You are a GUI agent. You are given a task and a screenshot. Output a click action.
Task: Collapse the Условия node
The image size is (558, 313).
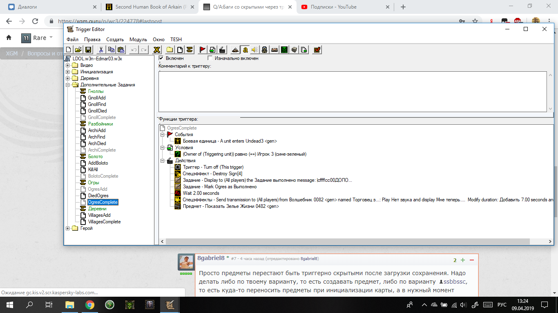[x=163, y=148]
